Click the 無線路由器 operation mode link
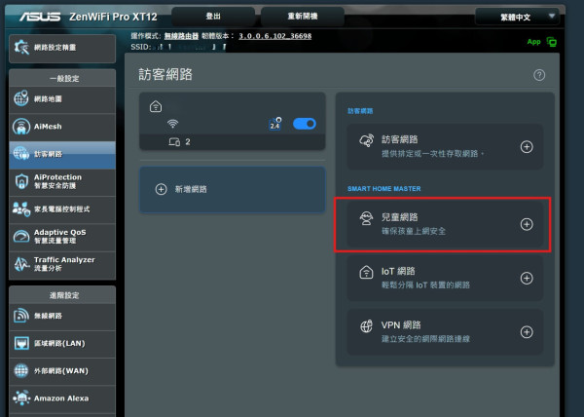Viewport: 584px width, 417px height. click(x=181, y=36)
